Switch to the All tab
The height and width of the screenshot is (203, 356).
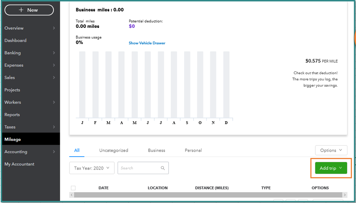click(77, 150)
